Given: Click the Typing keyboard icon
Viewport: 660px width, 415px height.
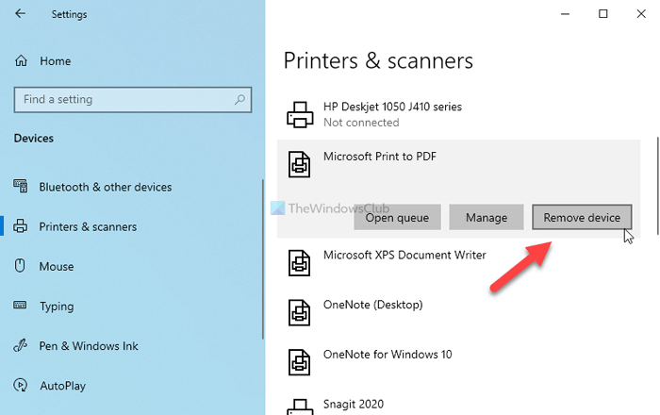Looking at the screenshot, I should [21, 307].
